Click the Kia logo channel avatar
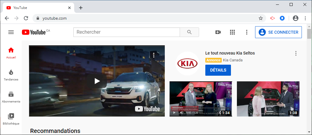Screen dimensions: 312x135 coord(187,63)
